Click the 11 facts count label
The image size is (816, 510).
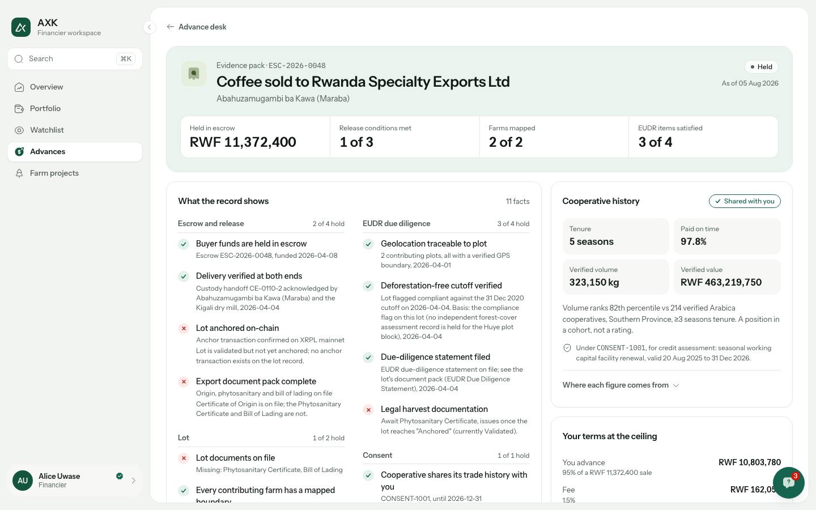(x=517, y=201)
